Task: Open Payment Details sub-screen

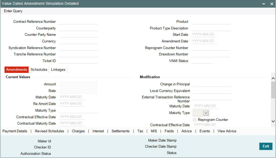Action: [15, 131]
